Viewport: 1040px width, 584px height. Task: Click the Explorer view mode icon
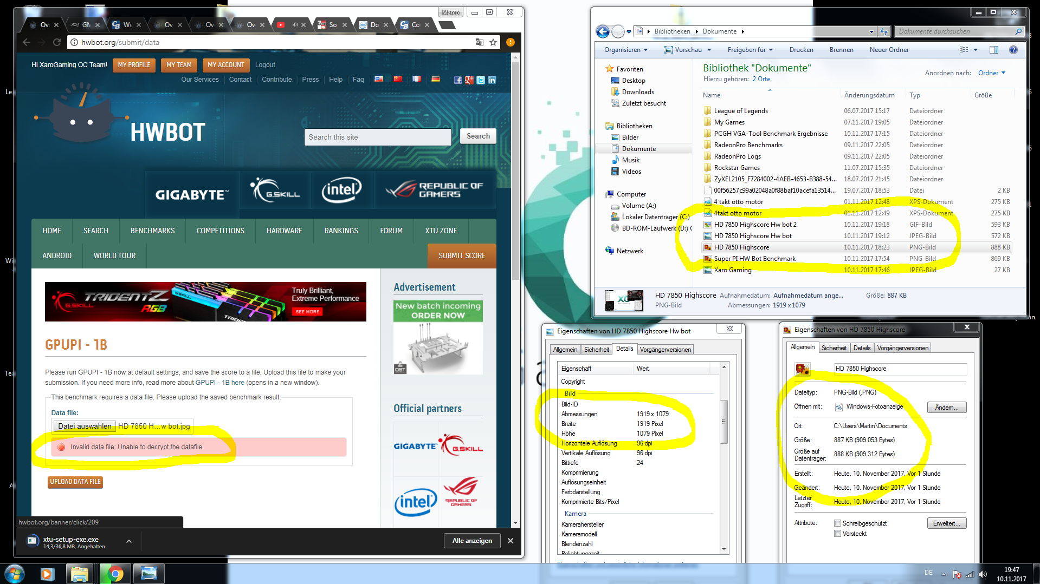[964, 50]
